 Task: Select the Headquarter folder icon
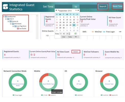coord(6,16)
